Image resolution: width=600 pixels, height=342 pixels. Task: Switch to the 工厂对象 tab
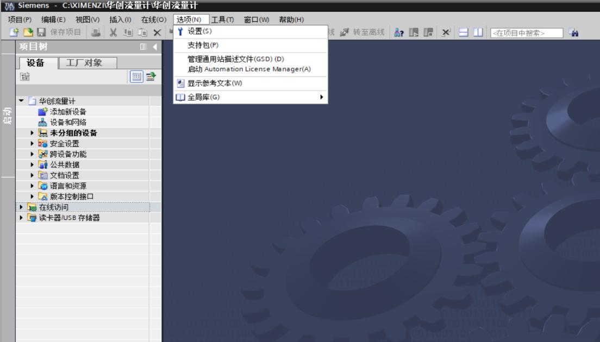pos(87,62)
